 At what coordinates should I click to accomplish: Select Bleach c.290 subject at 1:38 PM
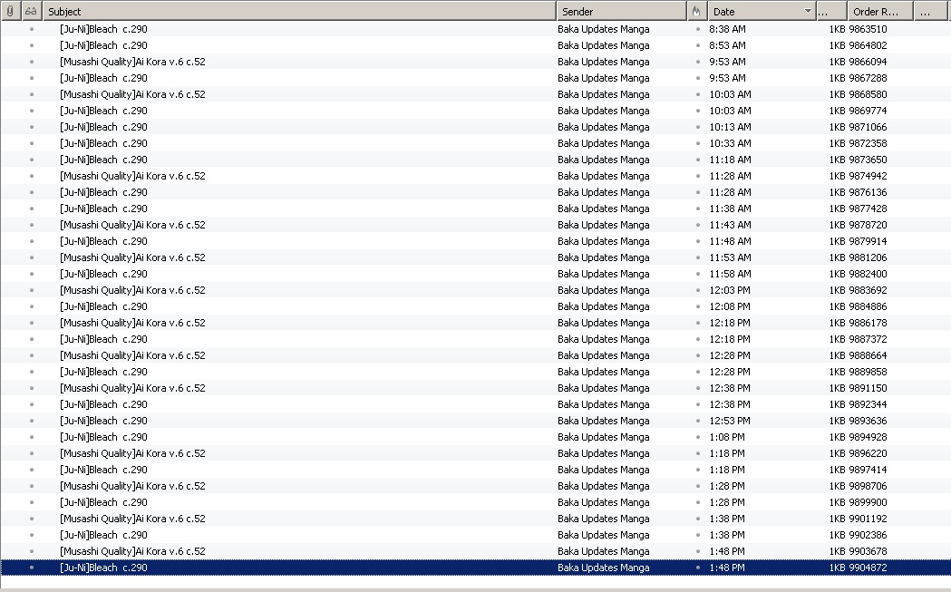[103, 535]
